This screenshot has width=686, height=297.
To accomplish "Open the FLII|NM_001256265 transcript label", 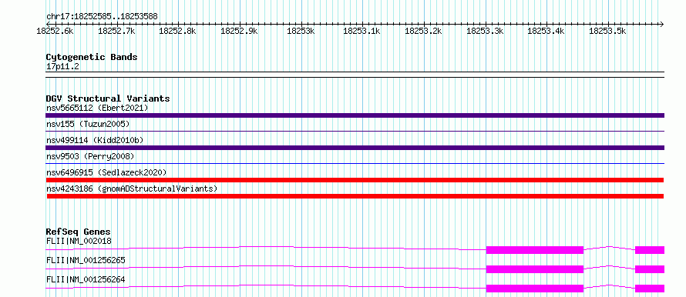I will [86, 260].
